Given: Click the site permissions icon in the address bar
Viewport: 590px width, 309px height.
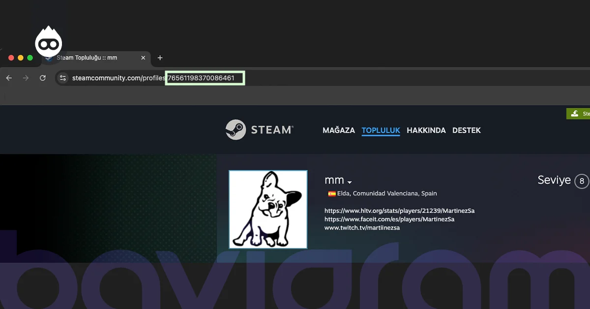Looking at the screenshot, I should pyautogui.click(x=62, y=78).
